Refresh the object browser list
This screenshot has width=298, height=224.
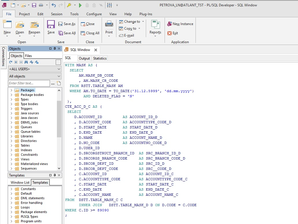11,62
